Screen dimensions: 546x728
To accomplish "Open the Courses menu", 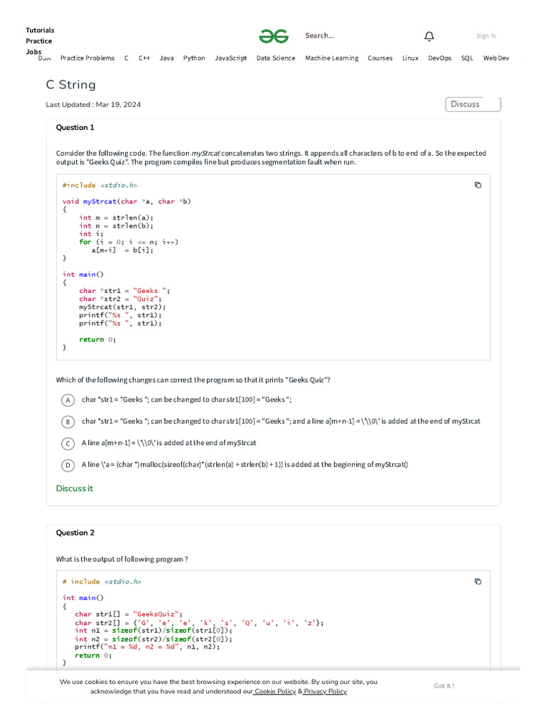I will (380, 58).
